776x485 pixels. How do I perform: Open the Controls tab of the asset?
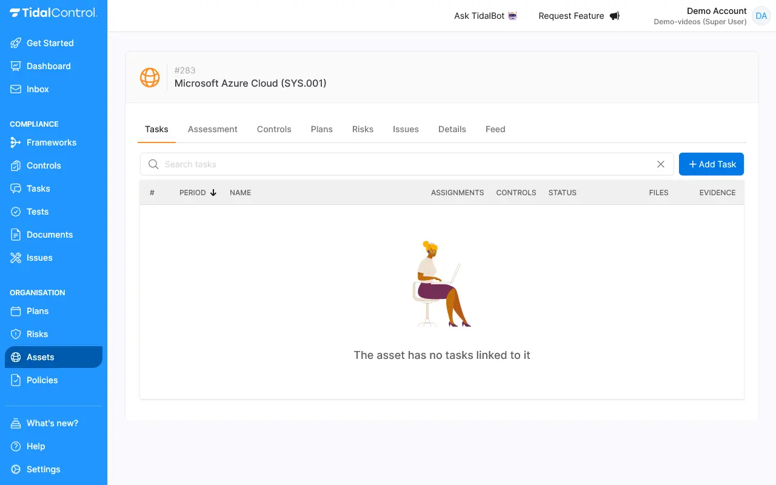coord(274,129)
